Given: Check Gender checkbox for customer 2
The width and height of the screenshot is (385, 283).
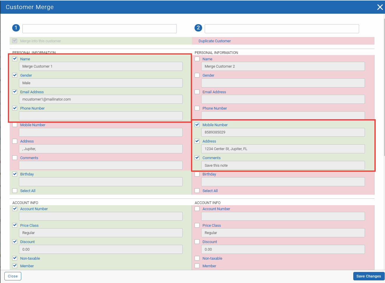Looking at the screenshot, I should coord(197,75).
